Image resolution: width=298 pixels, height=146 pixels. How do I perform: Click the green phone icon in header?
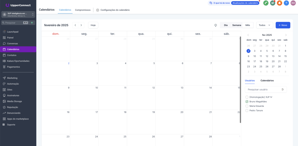point(266,3)
